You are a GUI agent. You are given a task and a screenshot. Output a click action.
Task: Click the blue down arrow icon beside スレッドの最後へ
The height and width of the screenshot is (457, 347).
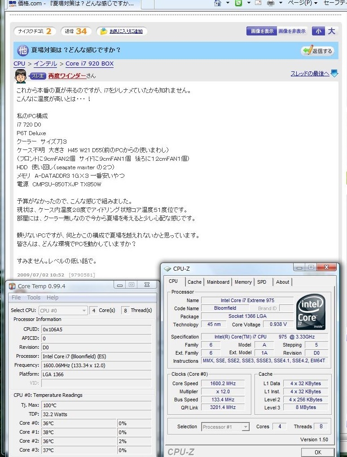(x=334, y=74)
